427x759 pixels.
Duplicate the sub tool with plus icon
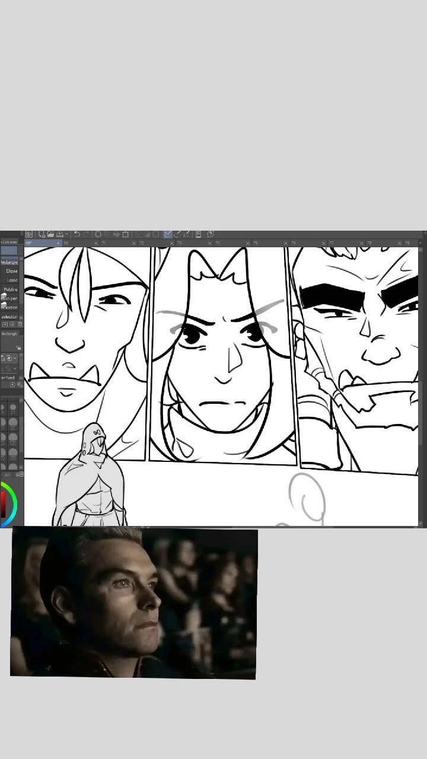[12, 324]
